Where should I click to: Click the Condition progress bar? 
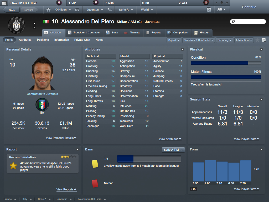pyautogui.click(x=226, y=63)
